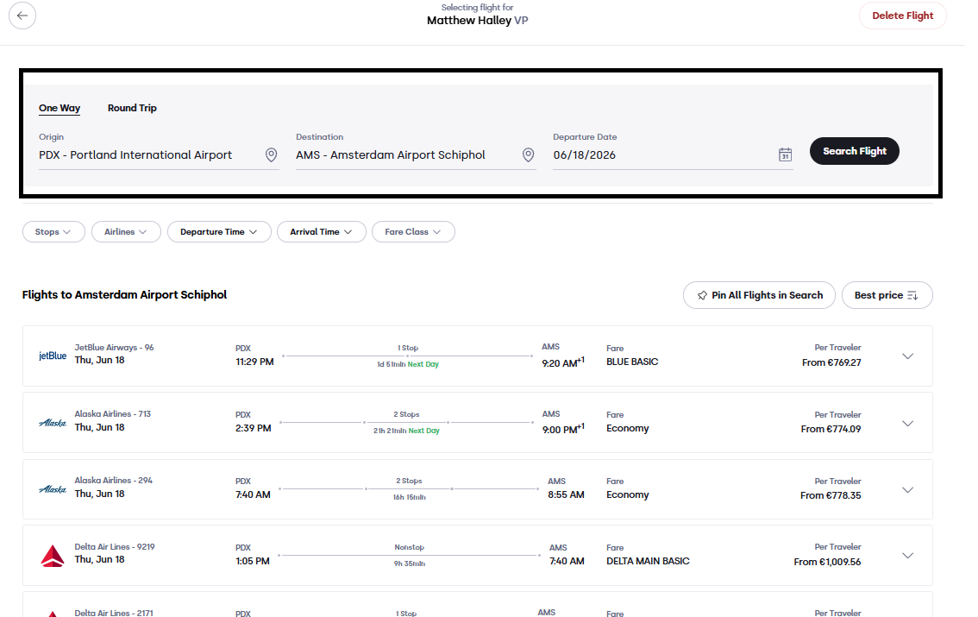The width and height of the screenshot is (978, 617).
Task: Click the Delete Flight button
Action: [902, 16]
